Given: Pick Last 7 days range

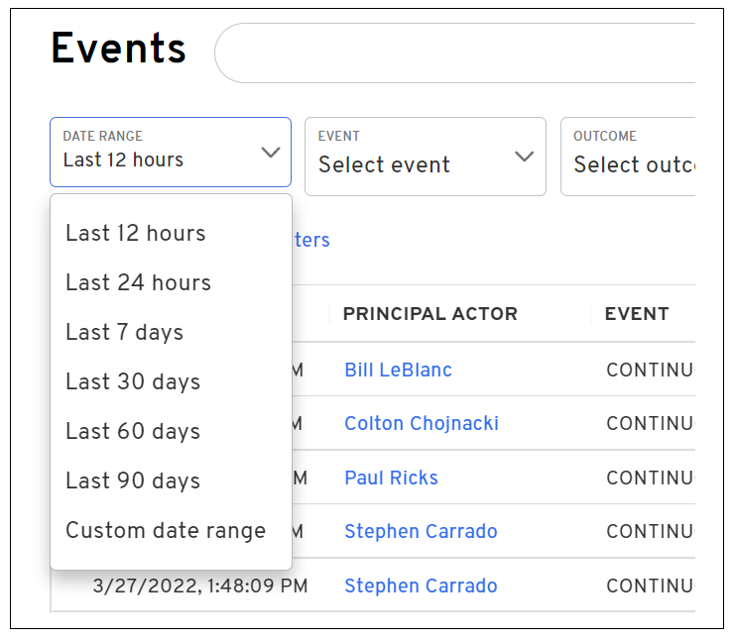Looking at the screenshot, I should pos(125,333).
